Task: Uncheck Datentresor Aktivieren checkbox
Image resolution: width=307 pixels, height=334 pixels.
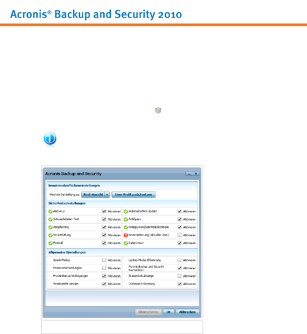Action: coord(179,243)
